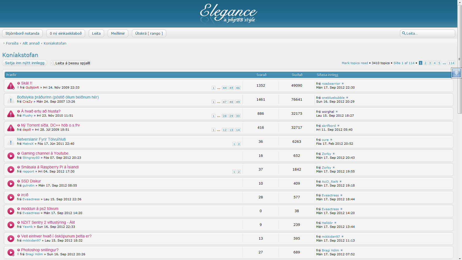The width and height of the screenshot is (462, 260).
Task: Click the important exclamation icon beside "Netverslanir Fyrir Tölvuíhluti"
Action: [10, 142]
